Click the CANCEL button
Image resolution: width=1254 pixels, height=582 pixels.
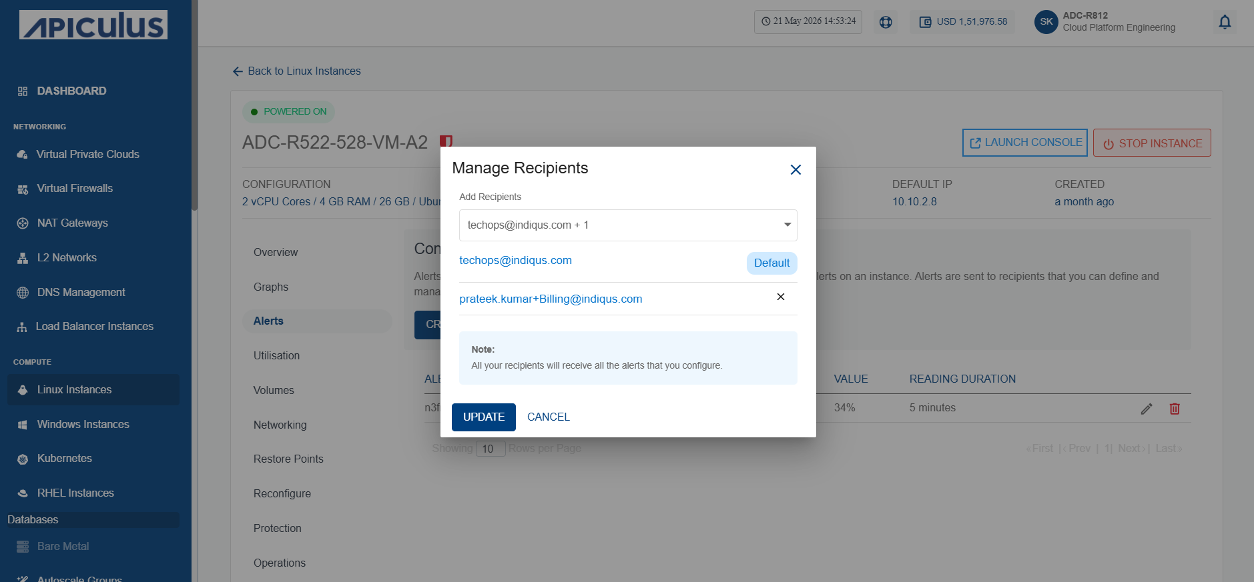549,417
